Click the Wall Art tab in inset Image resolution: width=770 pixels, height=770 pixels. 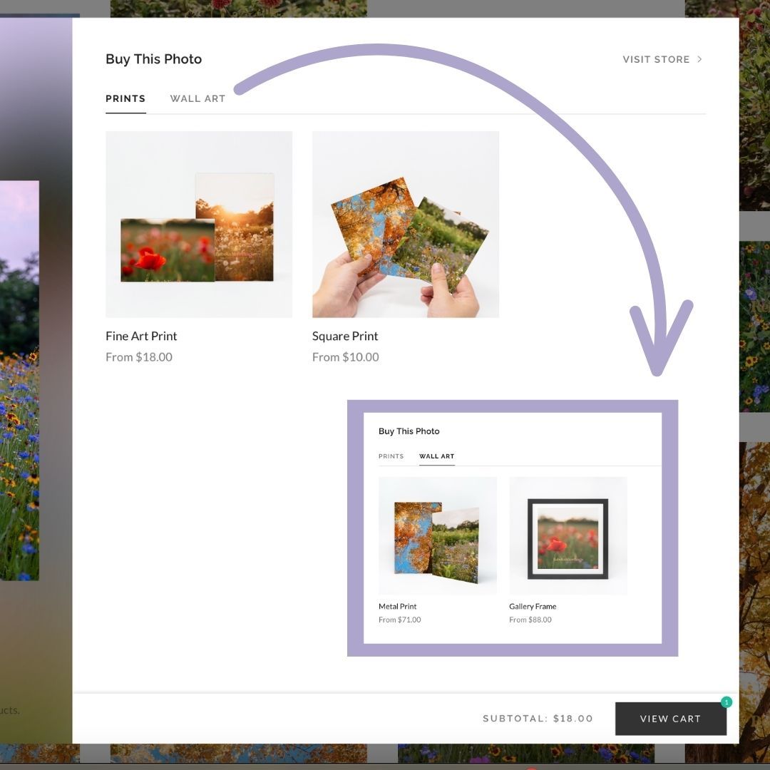pos(436,456)
